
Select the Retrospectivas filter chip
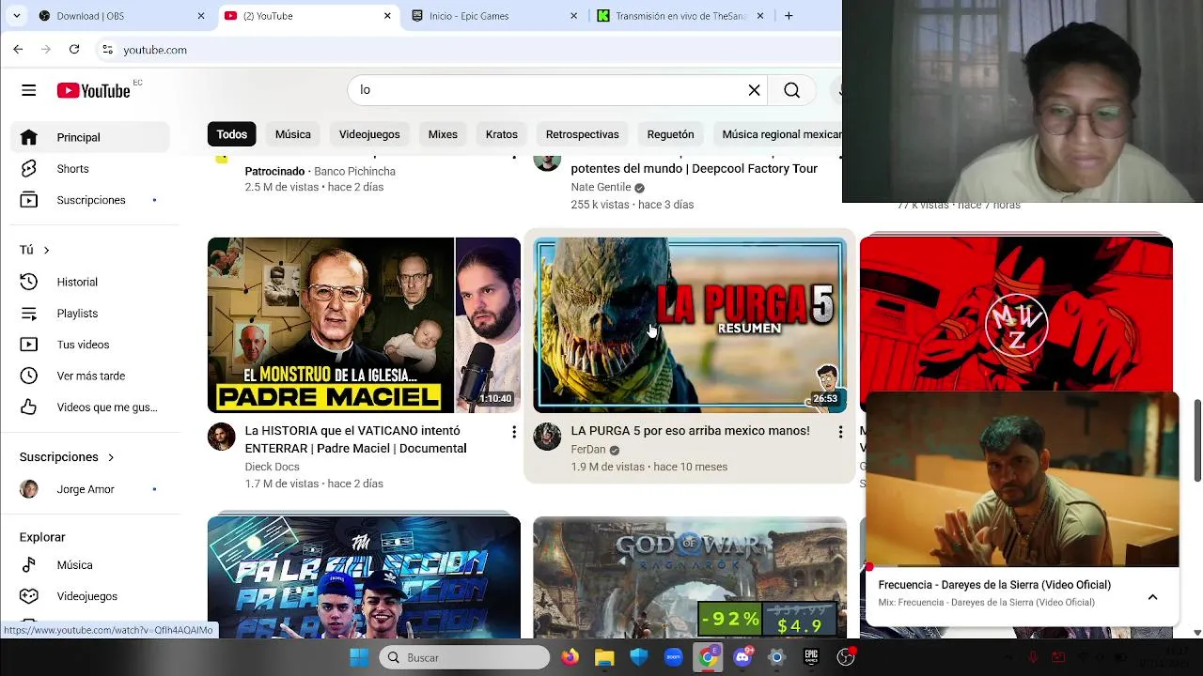[x=583, y=134]
